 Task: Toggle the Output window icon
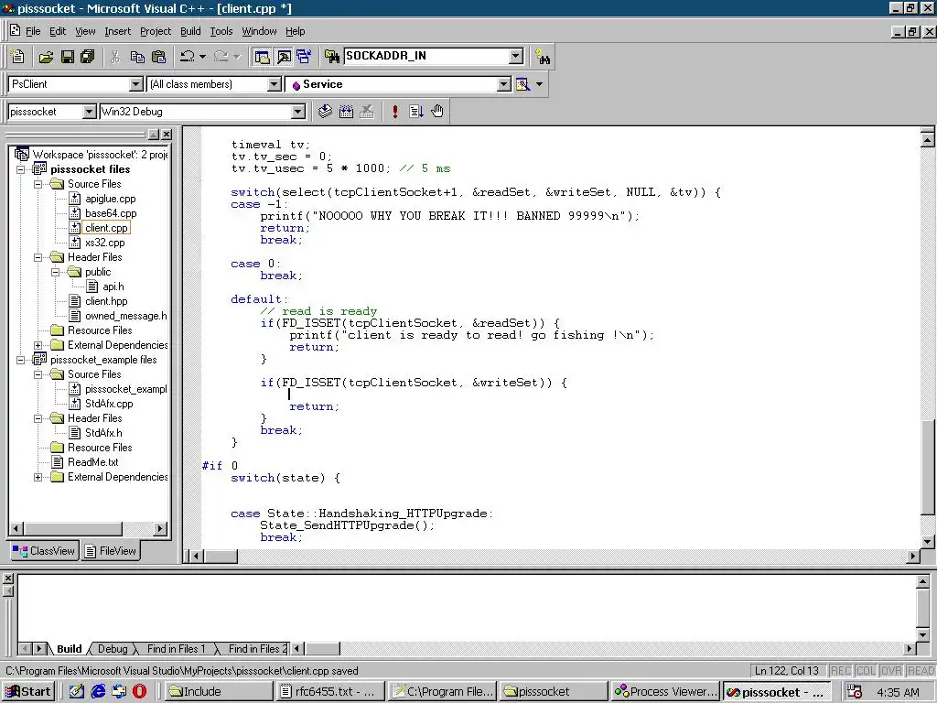coord(284,57)
